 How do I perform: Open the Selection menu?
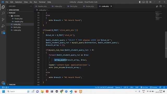(x=19, y=2)
